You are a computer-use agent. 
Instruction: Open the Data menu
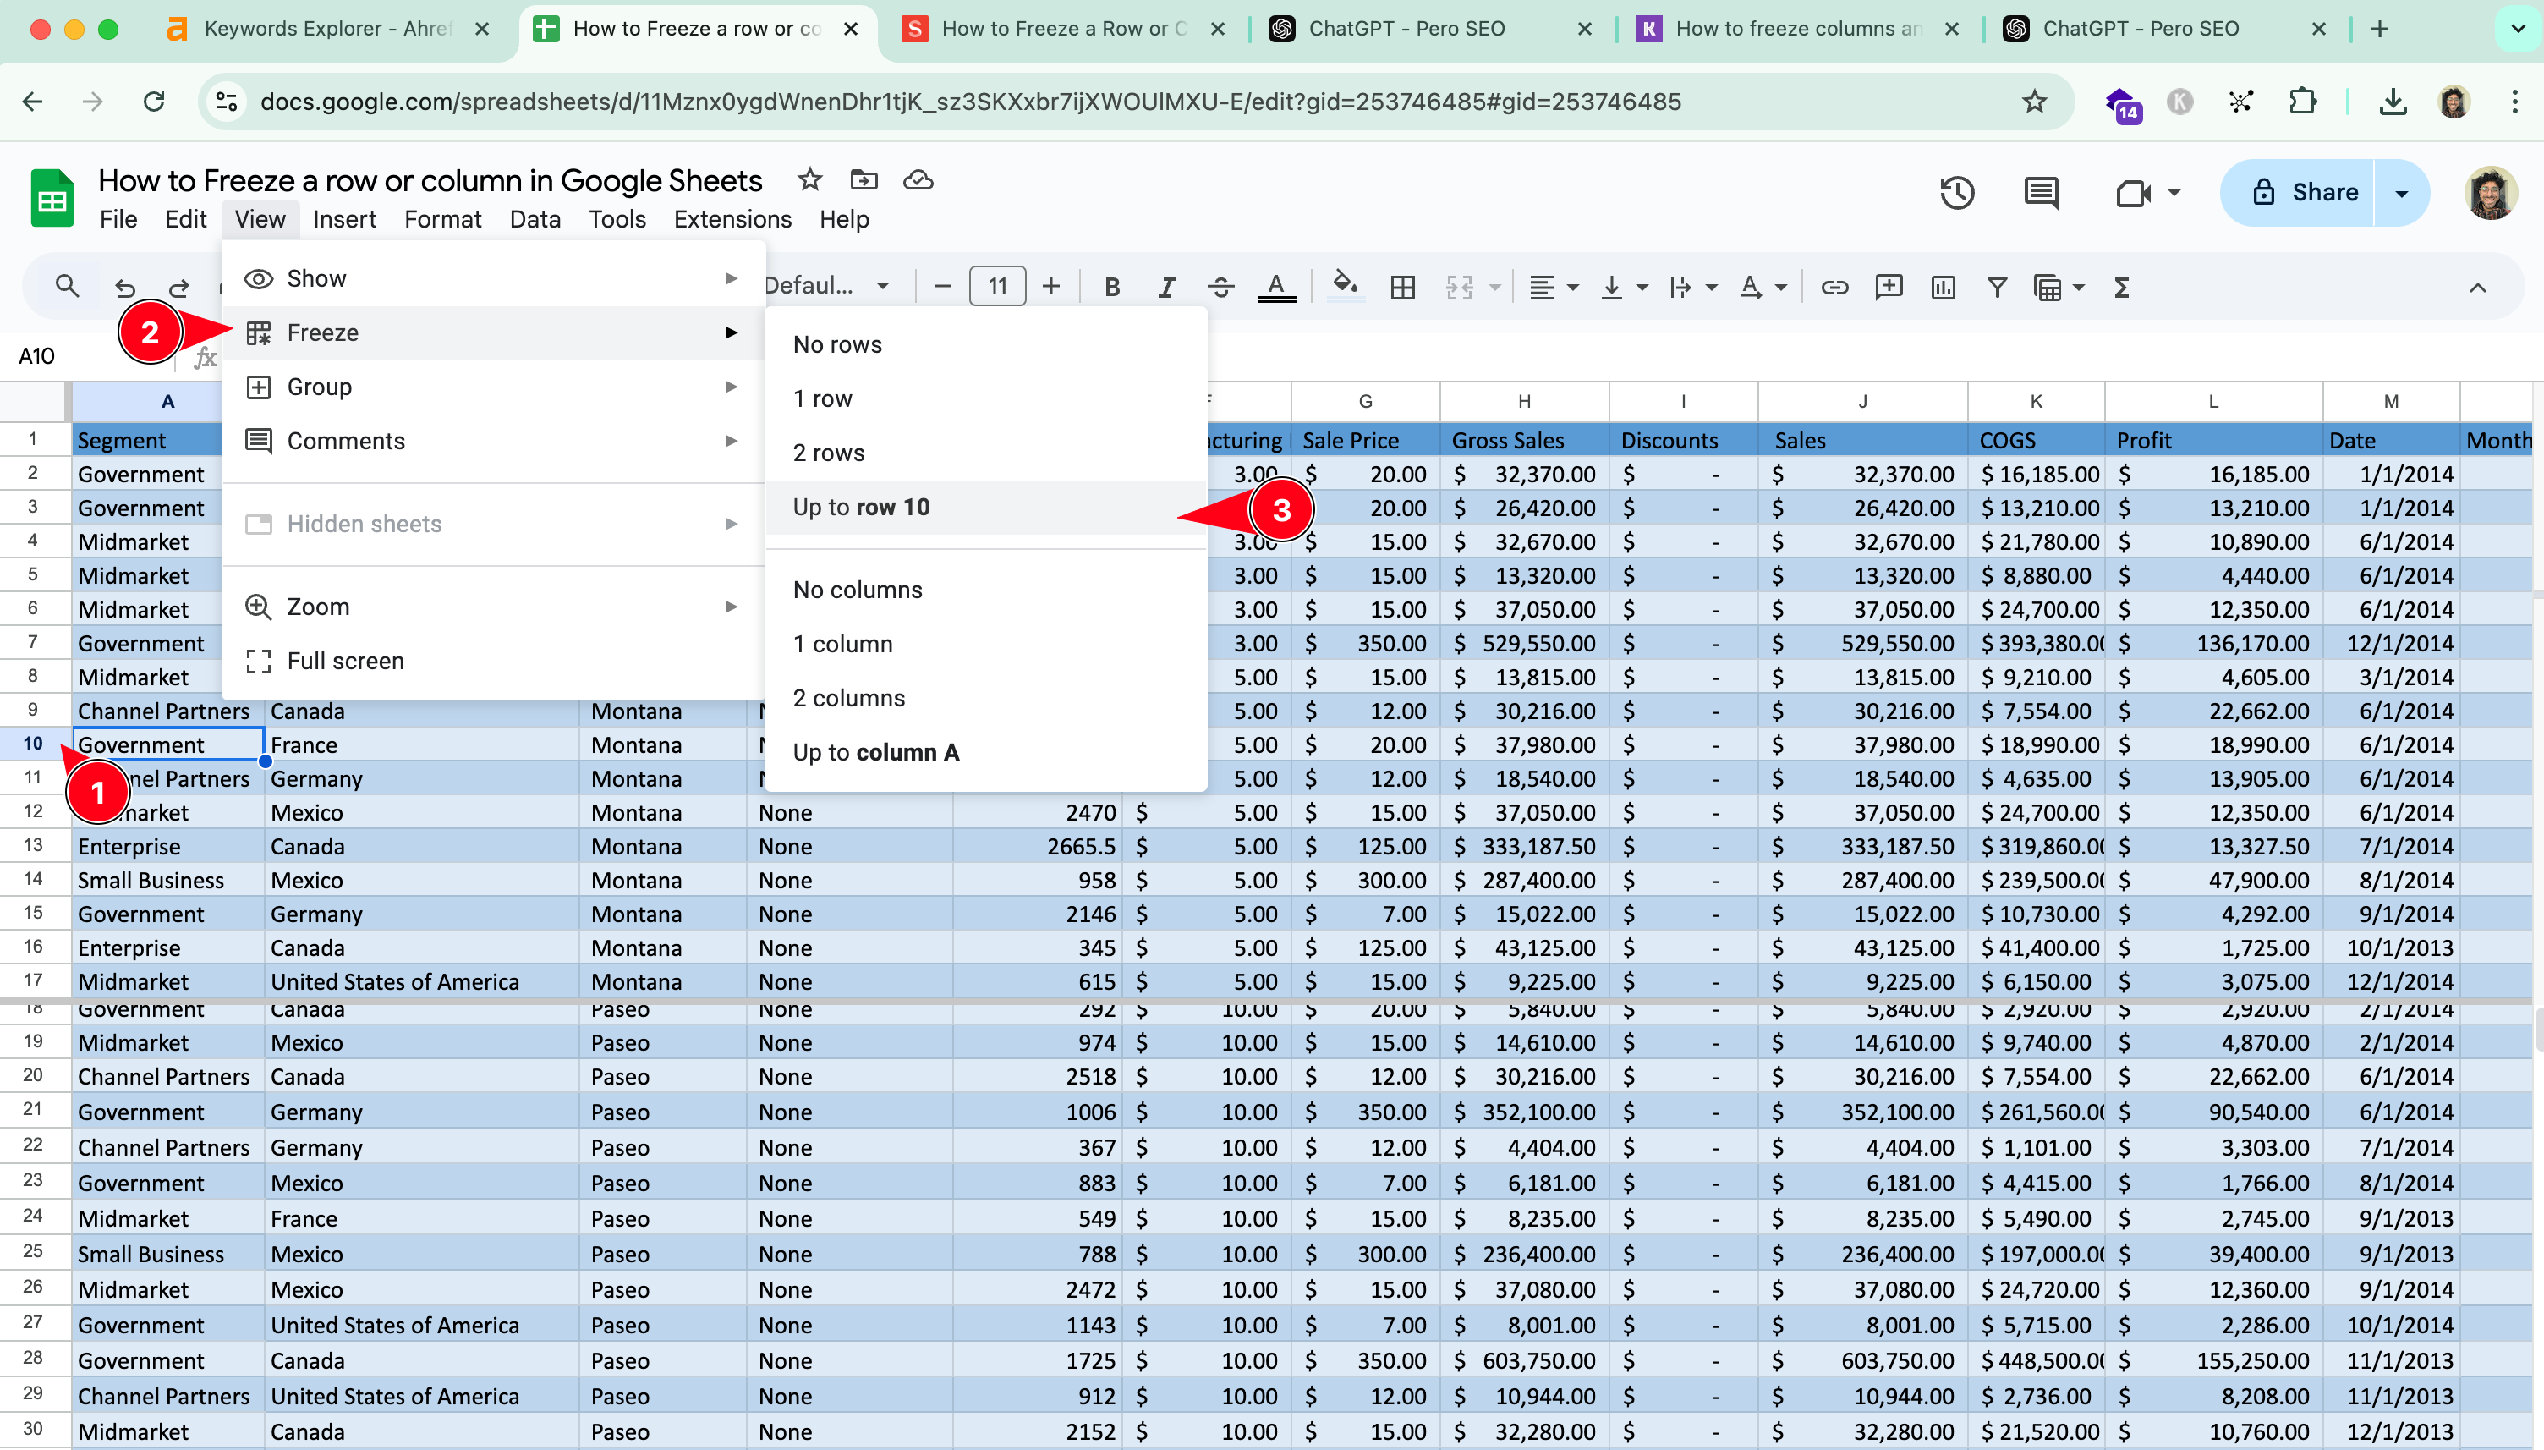point(535,219)
